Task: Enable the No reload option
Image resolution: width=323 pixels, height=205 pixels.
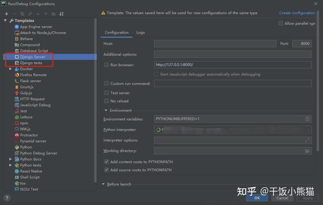Action: pos(106,101)
